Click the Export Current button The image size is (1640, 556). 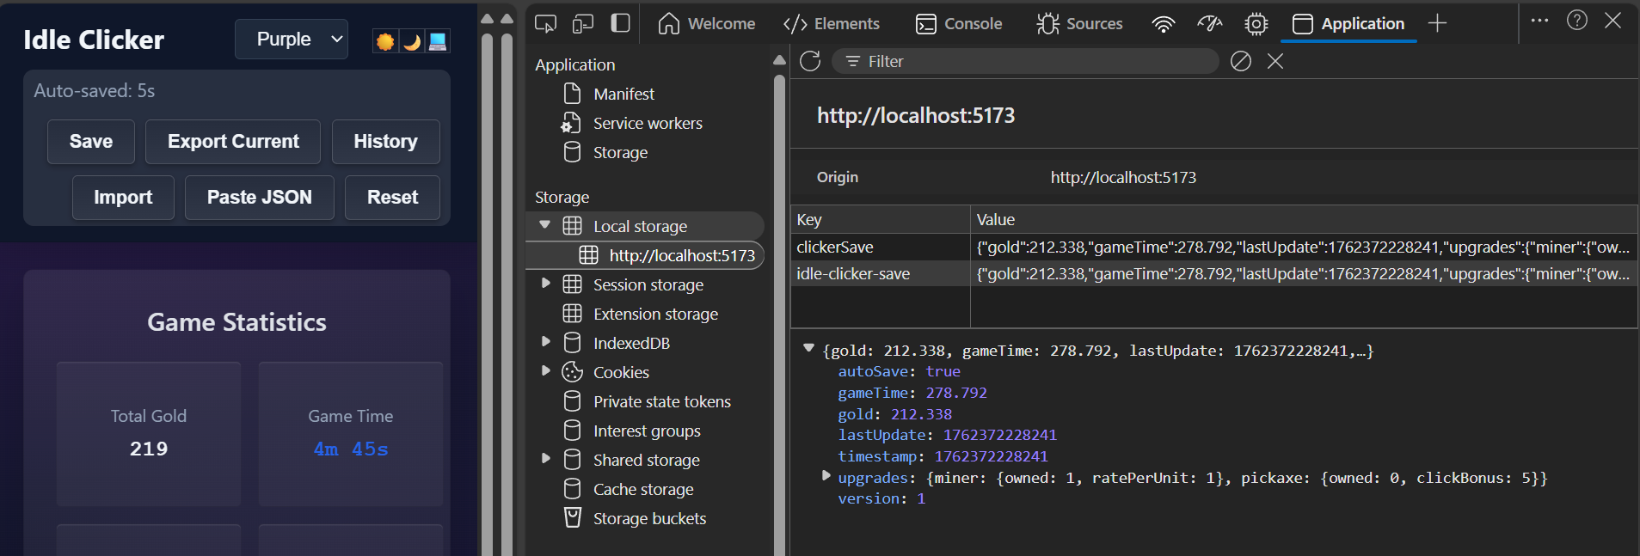[x=233, y=142]
